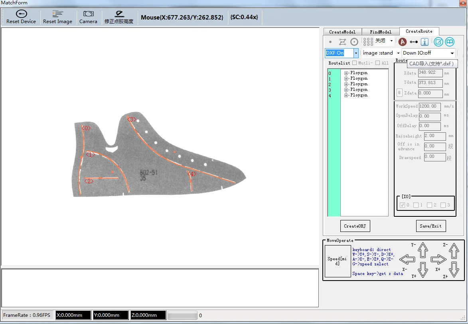Toggle IO checkbox 1

[416, 205]
